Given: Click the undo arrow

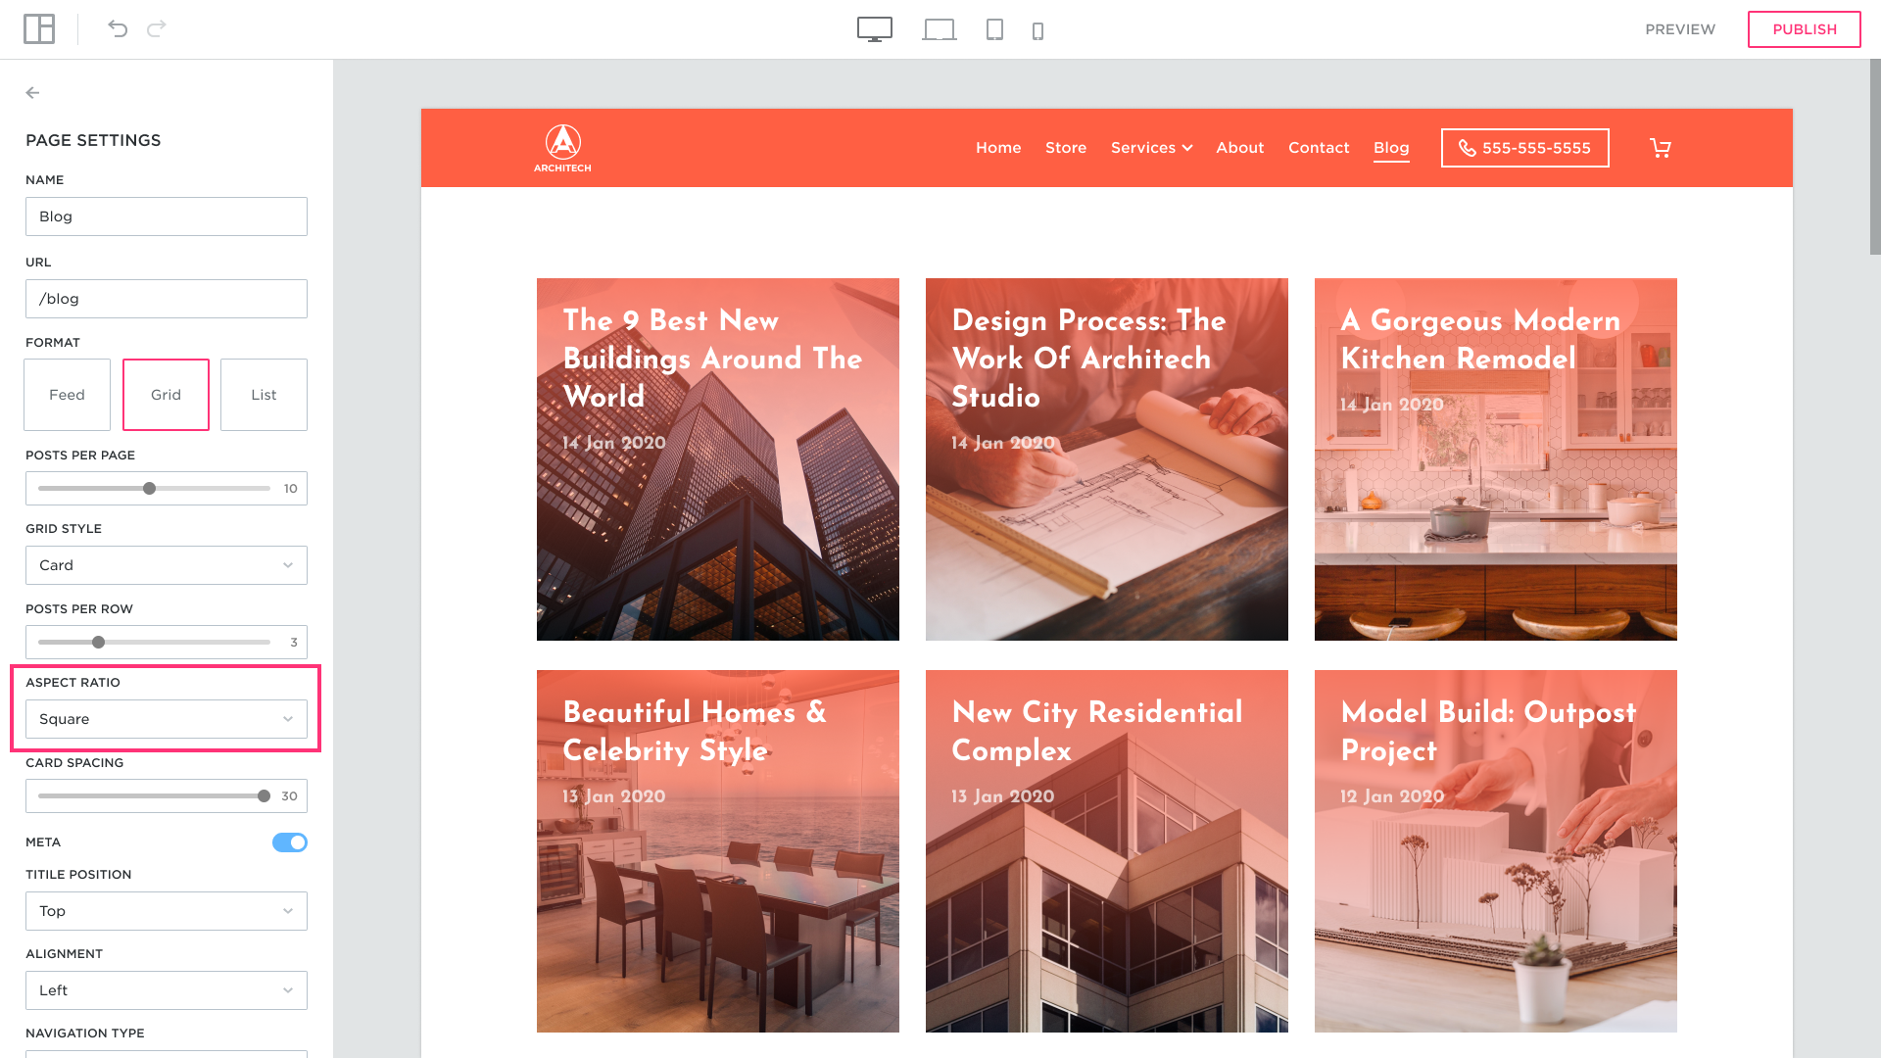Looking at the screenshot, I should coord(118,28).
